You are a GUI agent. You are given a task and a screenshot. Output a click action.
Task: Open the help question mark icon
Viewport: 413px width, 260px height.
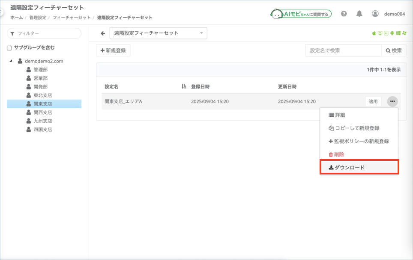pos(344,14)
